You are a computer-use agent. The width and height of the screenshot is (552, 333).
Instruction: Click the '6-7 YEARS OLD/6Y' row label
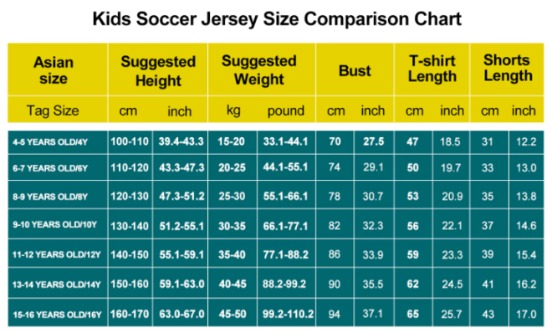tap(50, 168)
